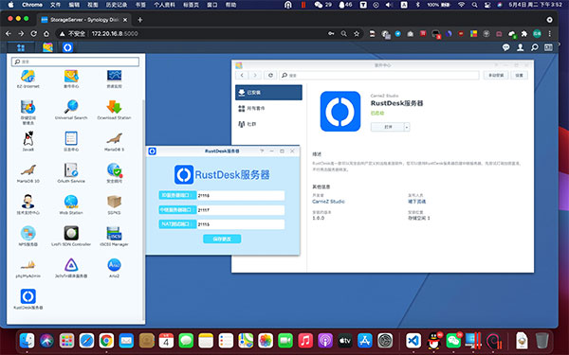569x355 pixels.
Task: Click Manual Install button in Package Center
Action: coord(496,75)
